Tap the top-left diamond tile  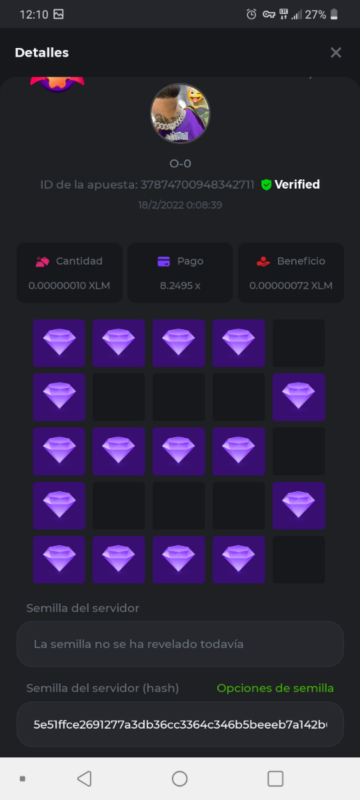[59, 343]
